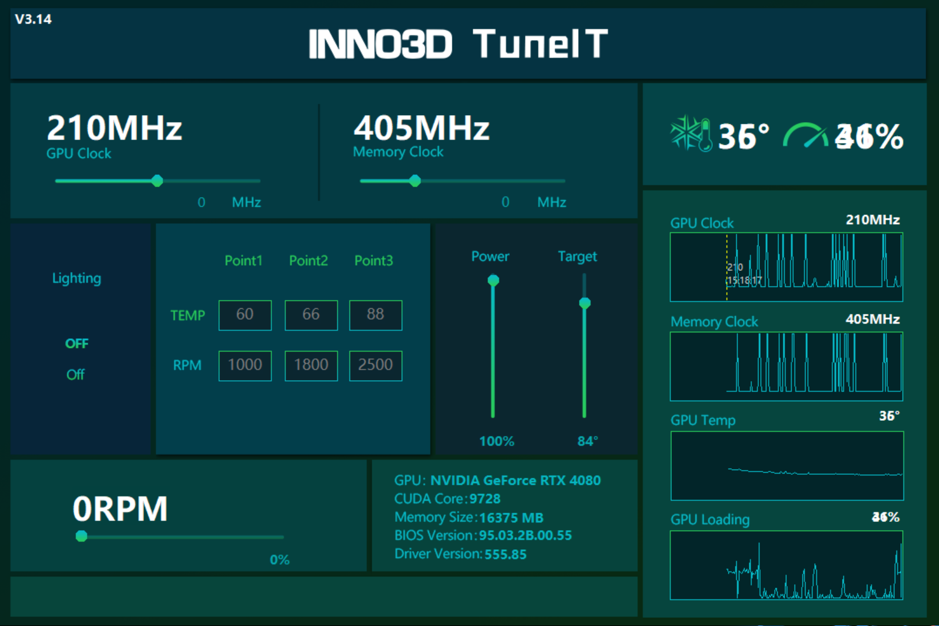Click the Power slider label
939x626 pixels.
point(490,256)
